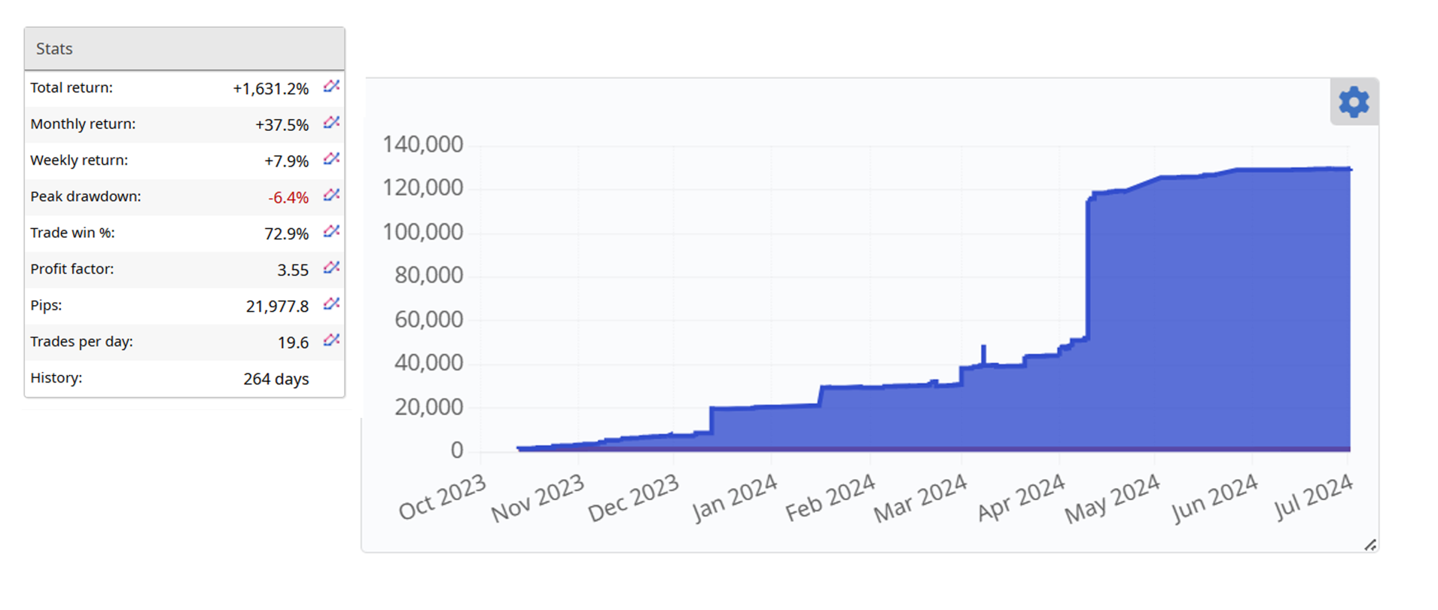The width and height of the screenshot is (1438, 610).
Task: Click the May 2024 x-axis label
Action: pos(1112,498)
